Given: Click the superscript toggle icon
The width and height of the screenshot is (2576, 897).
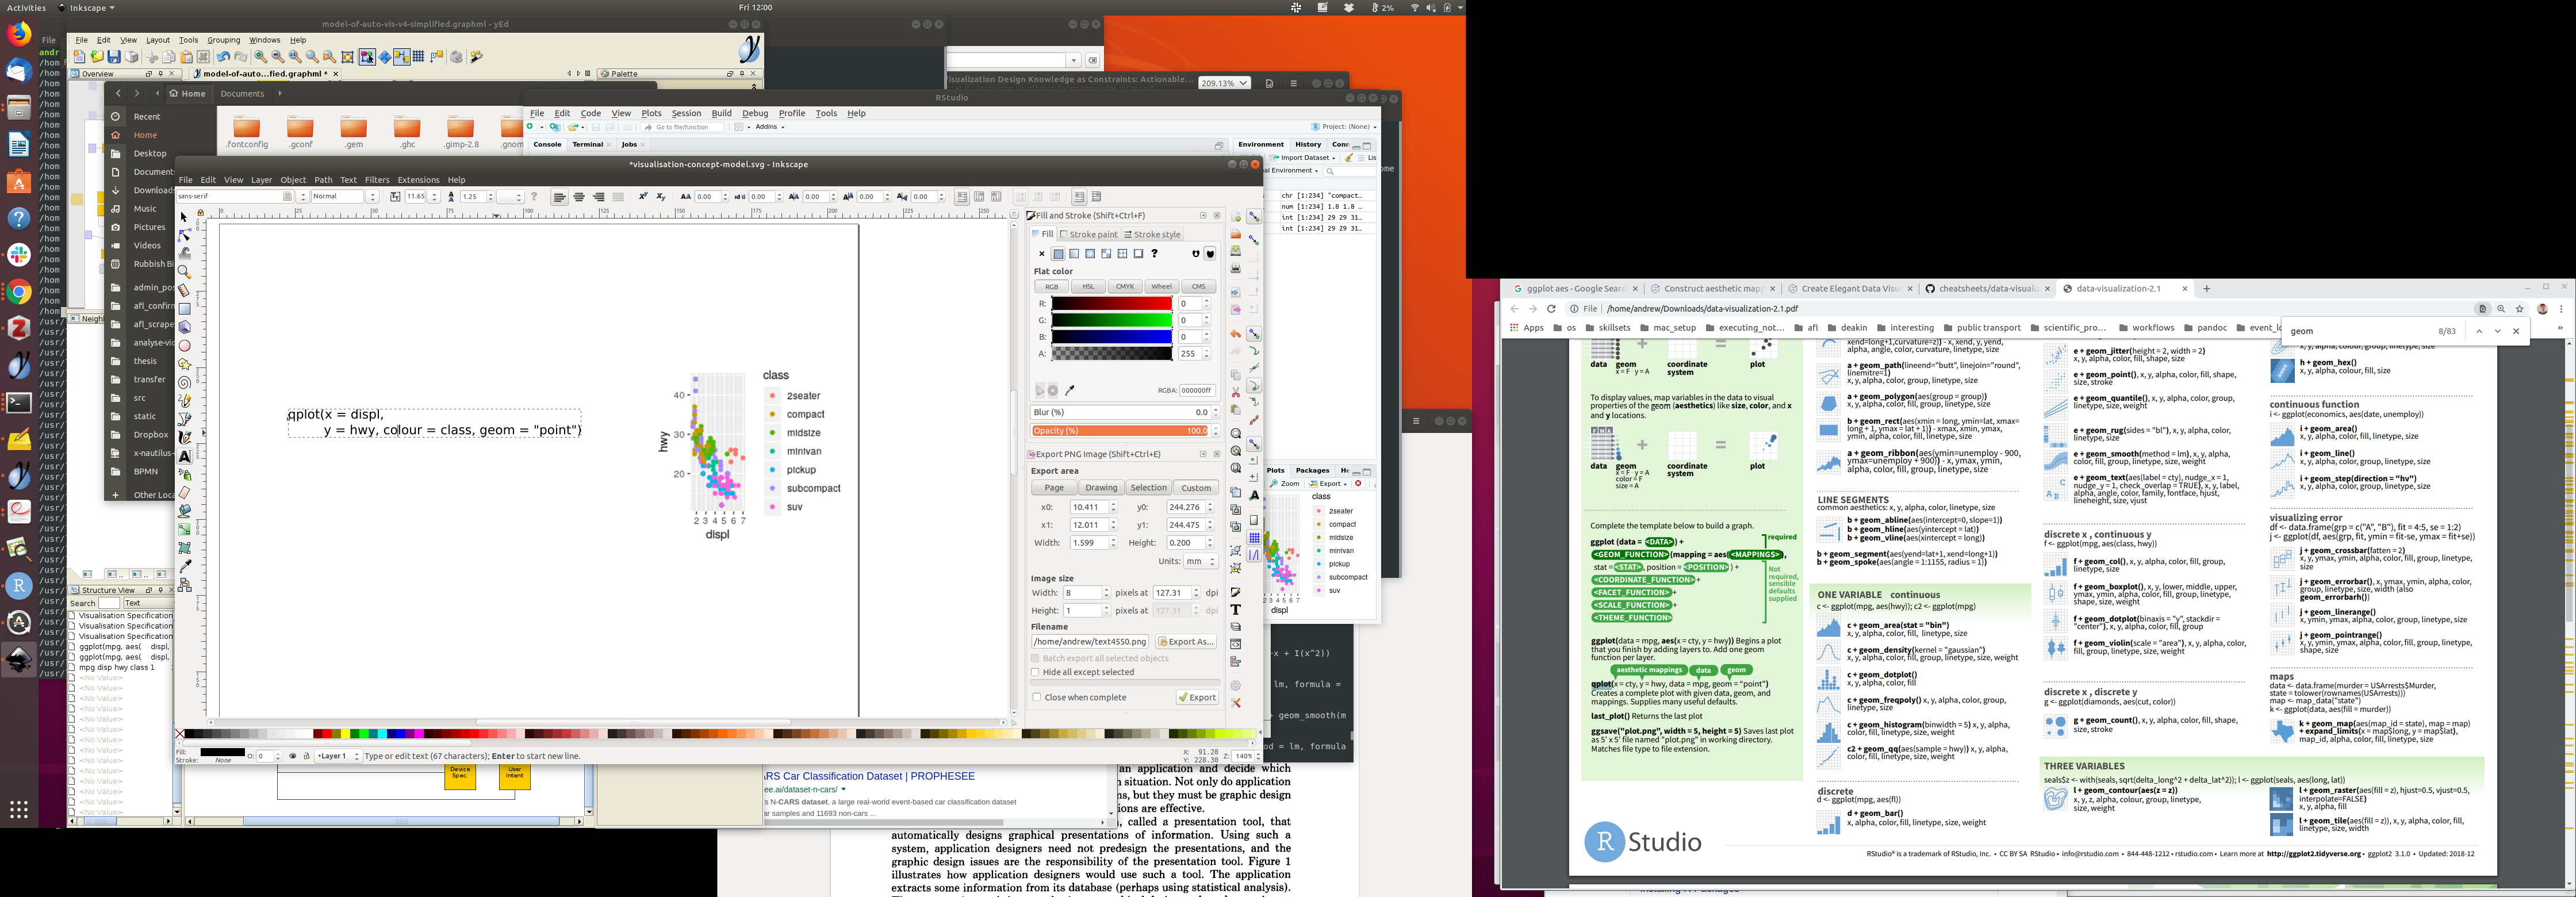Looking at the screenshot, I should click(x=643, y=197).
